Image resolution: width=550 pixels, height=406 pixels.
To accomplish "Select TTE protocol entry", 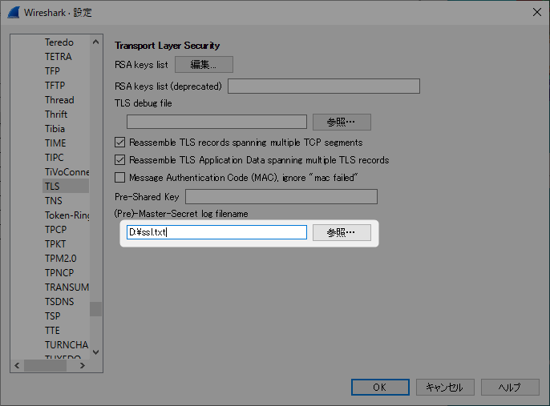I will tap(52, 331).
